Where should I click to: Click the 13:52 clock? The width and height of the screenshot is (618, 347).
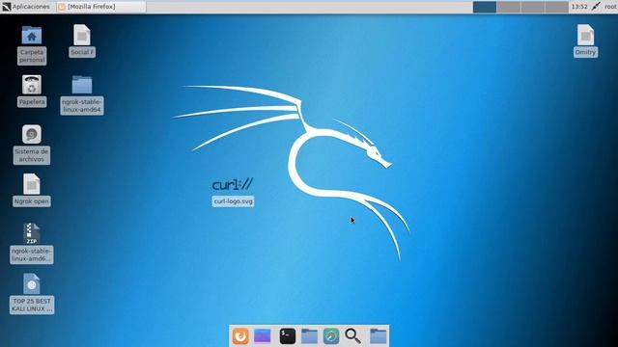point(579,7)
